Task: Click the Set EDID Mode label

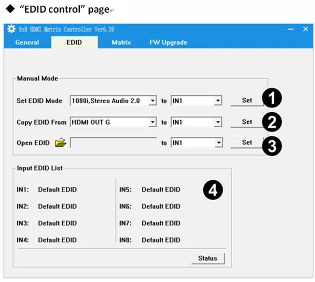Action: 39,101
